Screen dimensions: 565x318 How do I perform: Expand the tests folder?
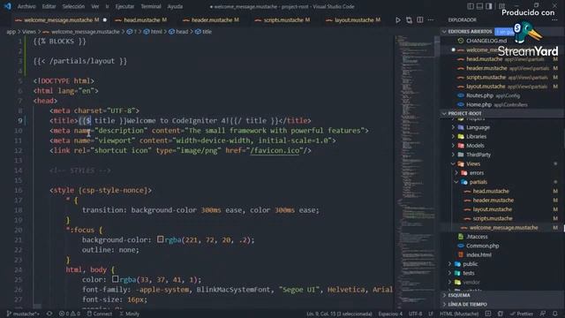click(469, 273)
